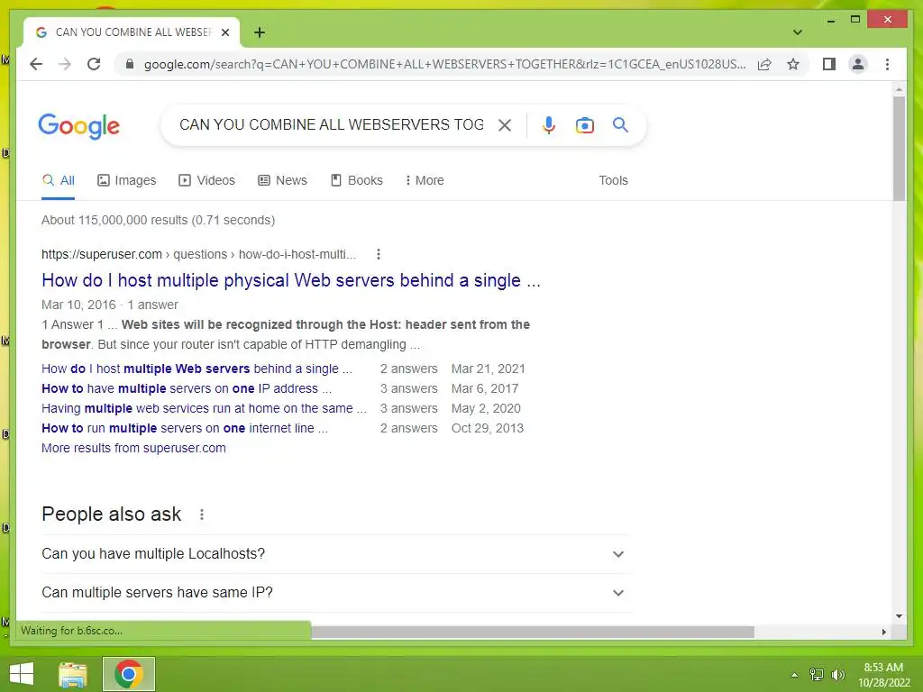Viewport: 923px width, 692px height.
Task: Open network status in system tray
Action: [x=816, y=675]
